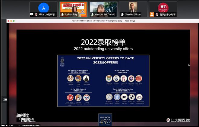Open the slide list icon on left edge
199x127 pixels.
click(x=5, y=99)
